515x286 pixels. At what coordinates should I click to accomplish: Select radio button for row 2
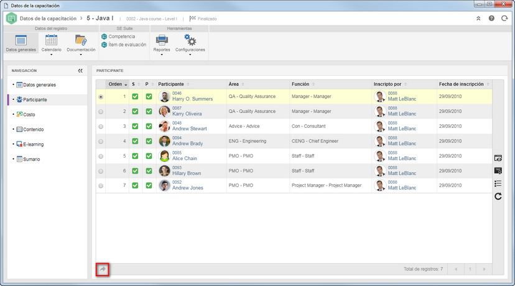pos(101,112)
